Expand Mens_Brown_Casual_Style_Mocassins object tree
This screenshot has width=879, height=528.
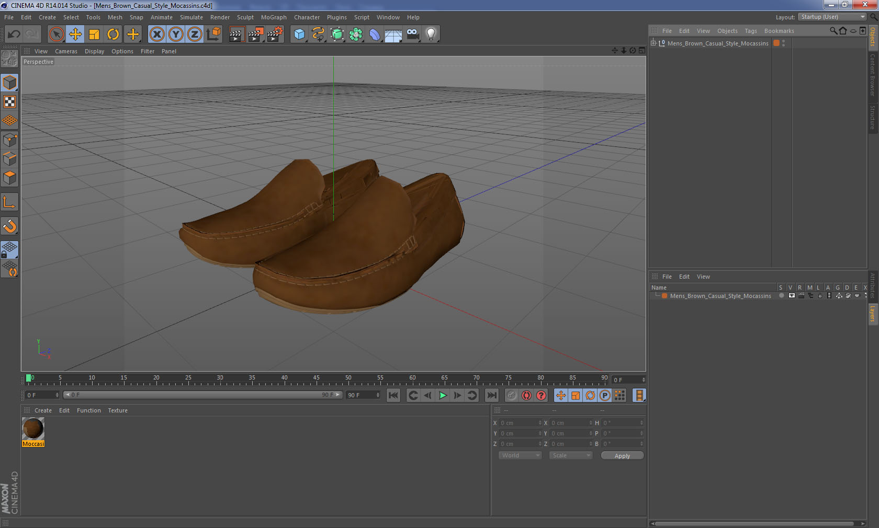click(x=653, y=43)
